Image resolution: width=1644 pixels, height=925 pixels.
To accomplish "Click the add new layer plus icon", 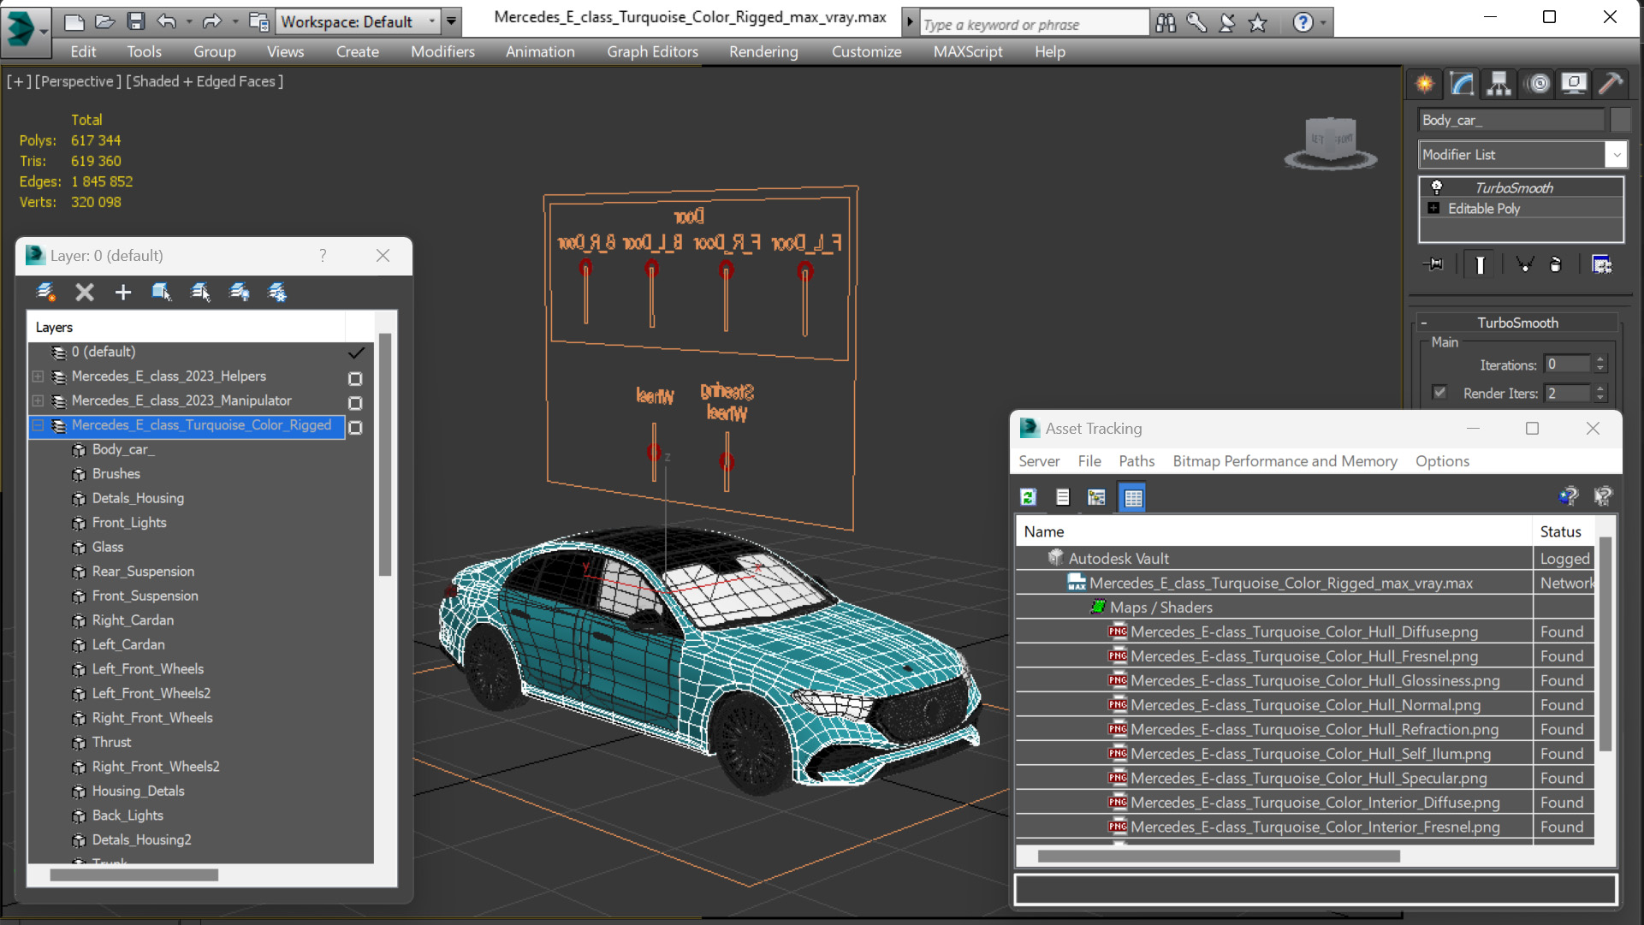I will pos(123,293).
